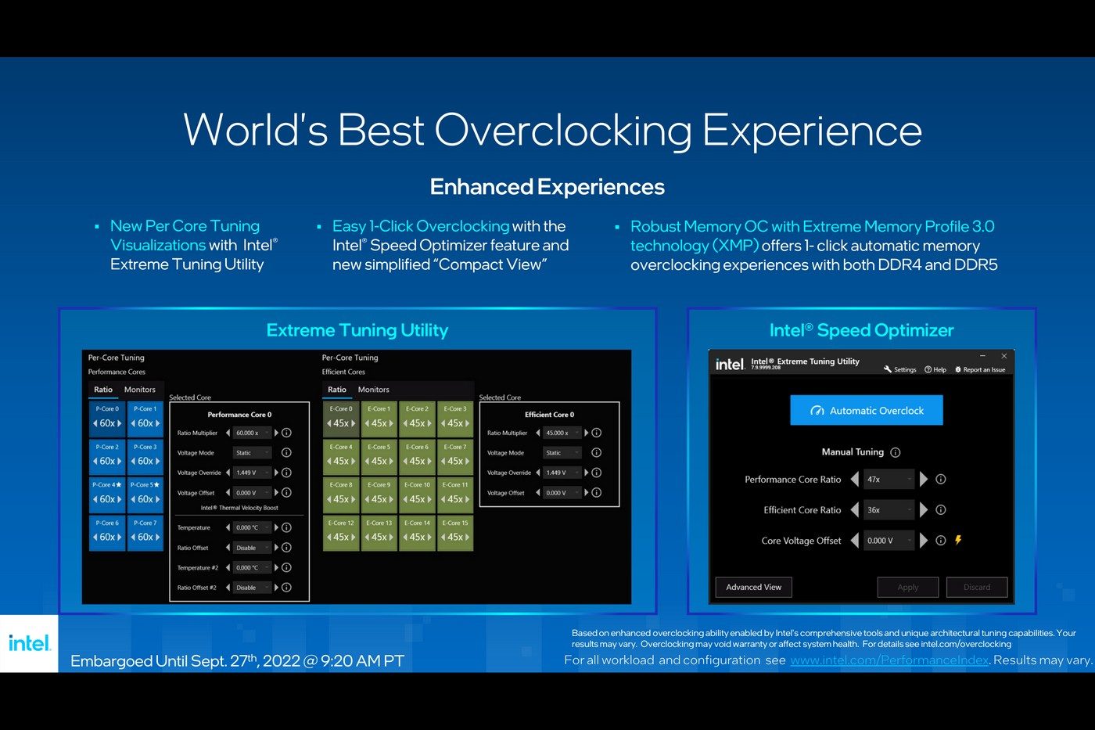
Task: Open Temperature 0.000 °C dropdown
Action: click(252, 527)
